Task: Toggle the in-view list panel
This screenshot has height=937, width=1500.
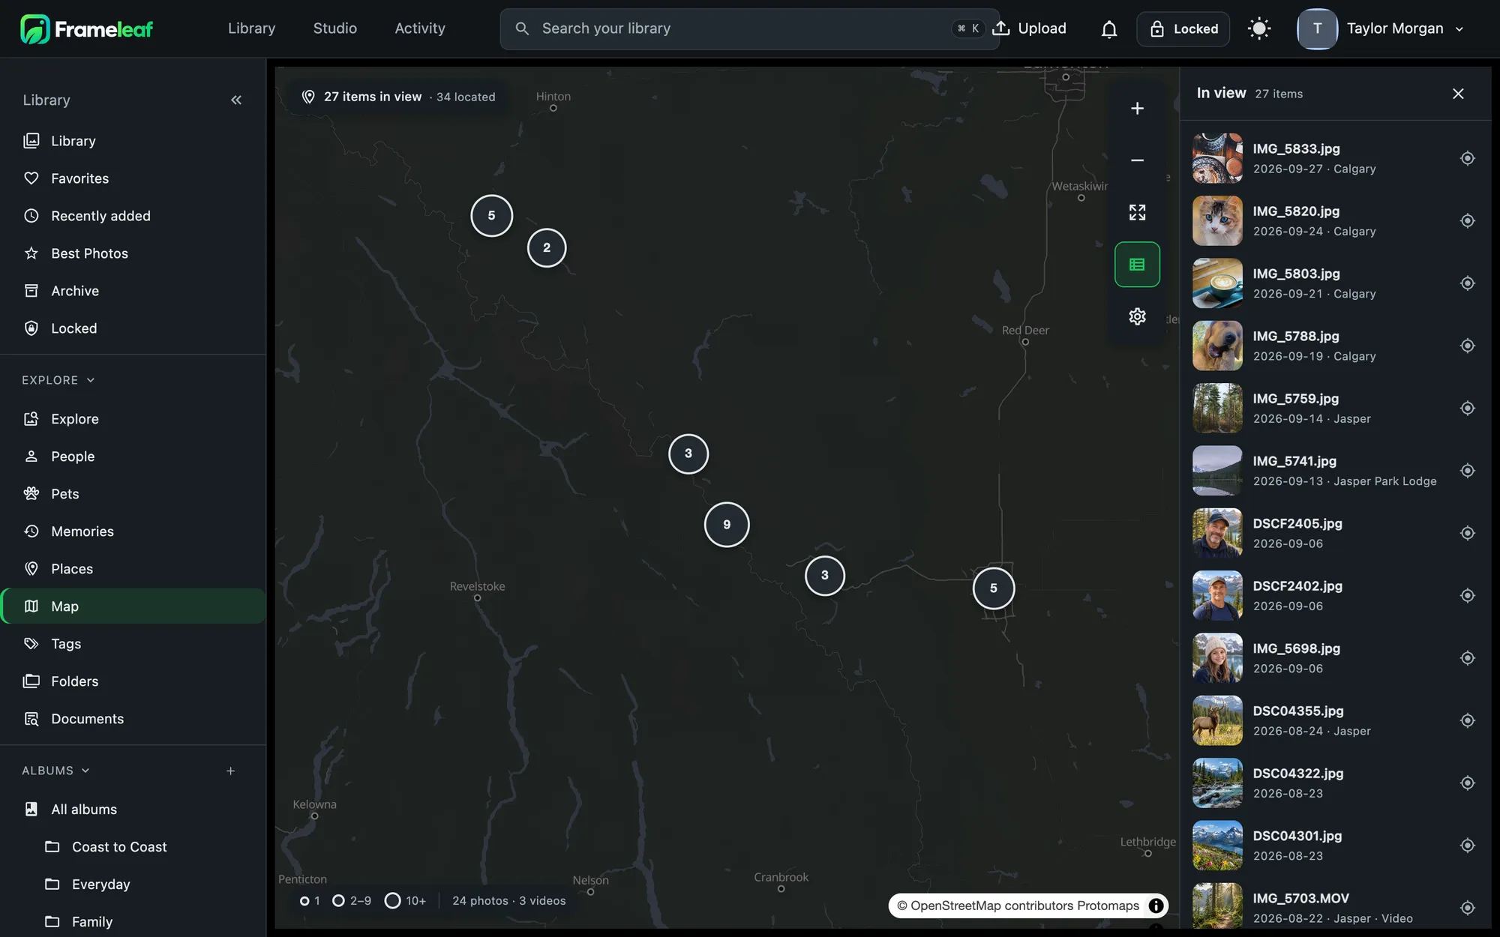Action: [x=1137, y=265]
